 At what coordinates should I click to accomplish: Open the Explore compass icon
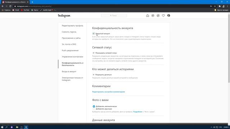pos(158,16)
